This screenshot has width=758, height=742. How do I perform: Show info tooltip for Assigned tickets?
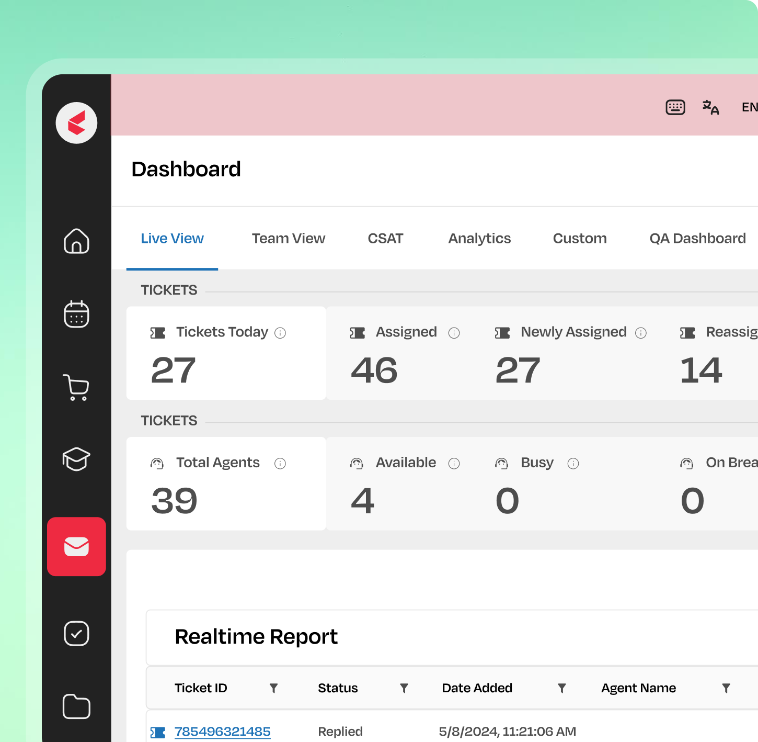(454, 333)
